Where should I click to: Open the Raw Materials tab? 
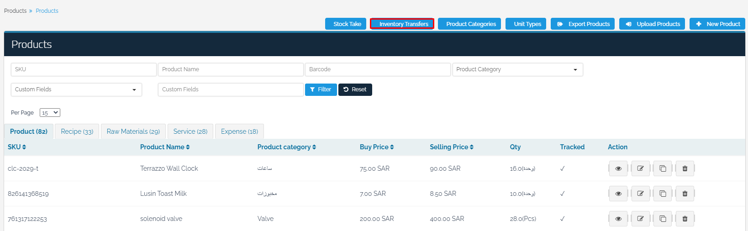pos(133,131)
